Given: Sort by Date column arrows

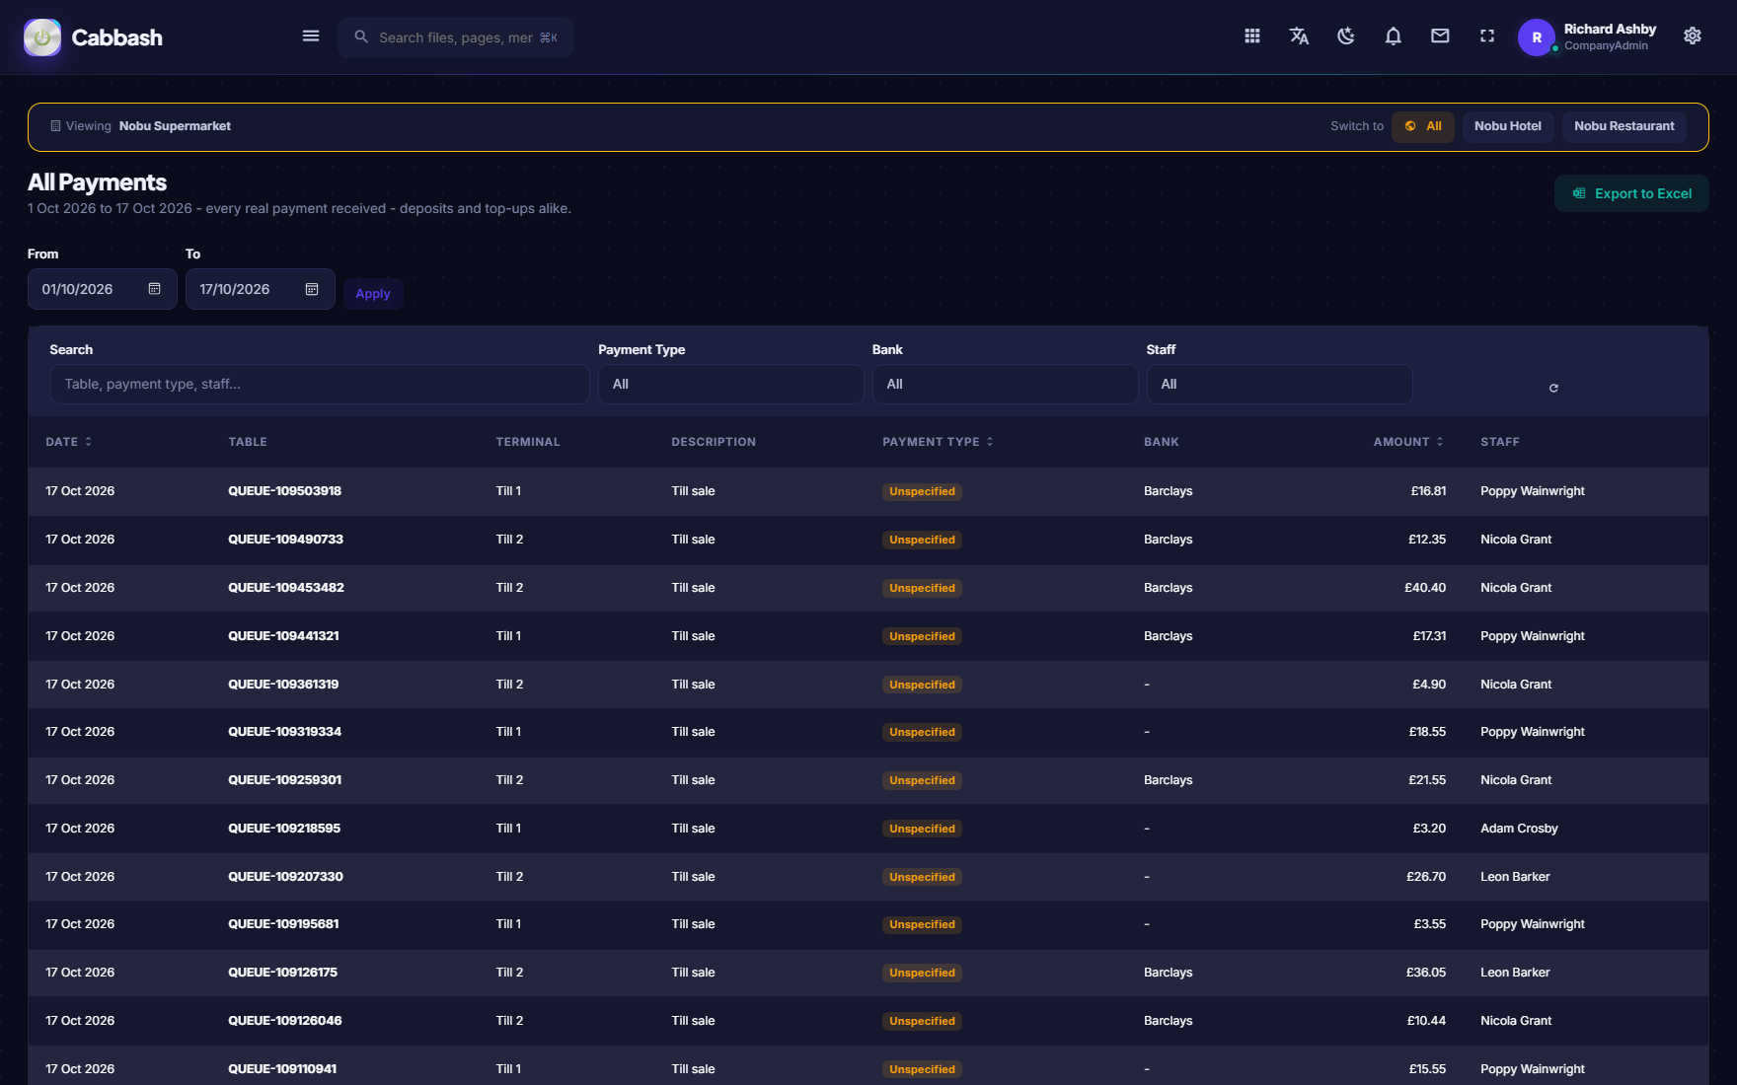Looking at the screenshot, I should [88, 442].
